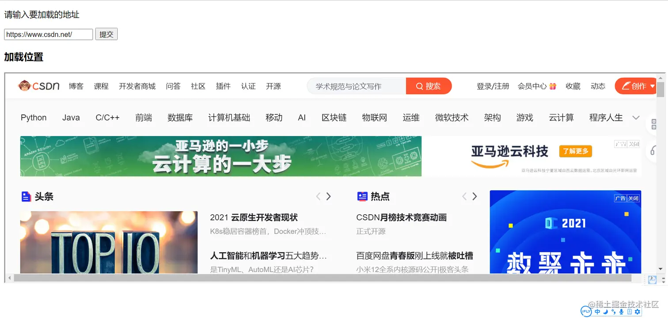Click the 头条 section document icon

click(26, 197)
